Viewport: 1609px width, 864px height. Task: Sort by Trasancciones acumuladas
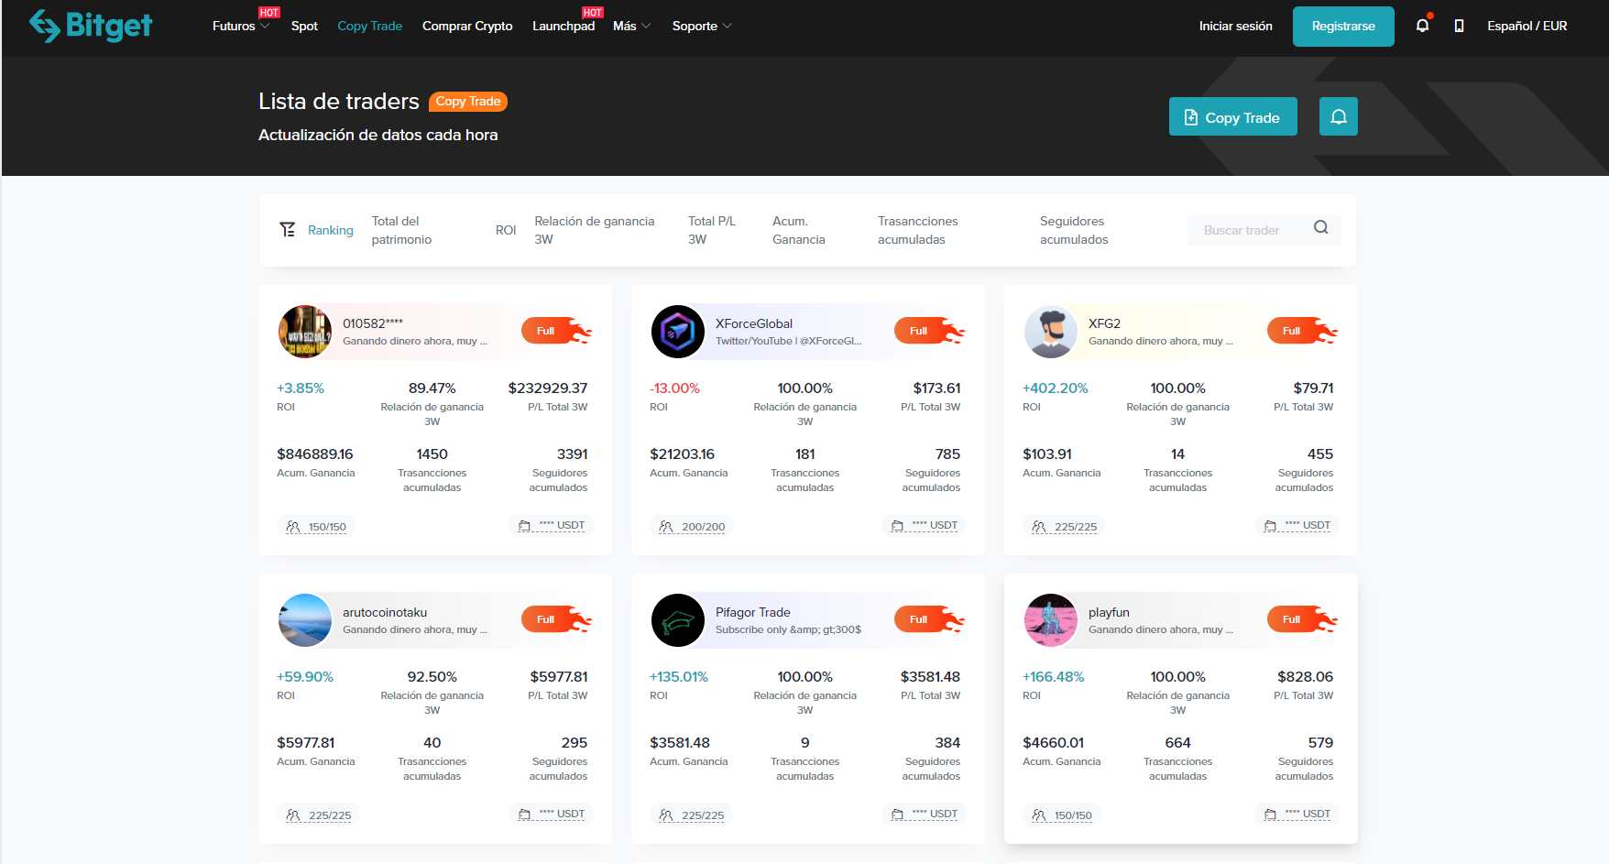917,230
